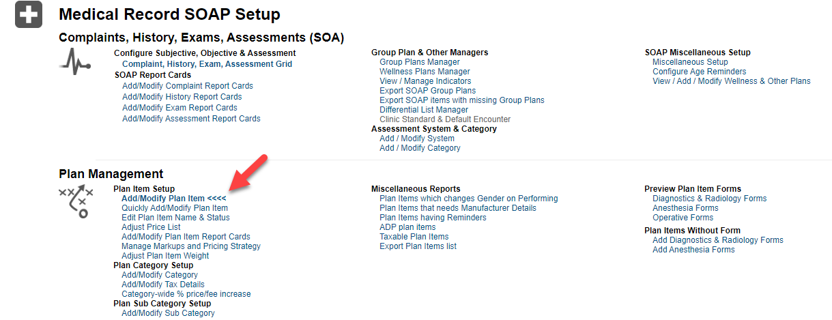Click Add/Modify Tax Details
Image resolution: width=832 pixels, height=320 pixels.
point(163,285)
